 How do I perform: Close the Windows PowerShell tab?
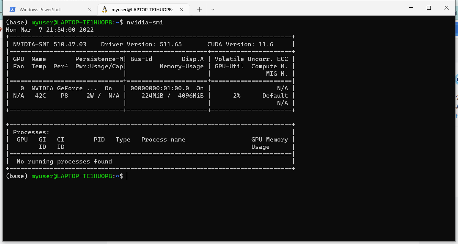[x=90, y=9]
